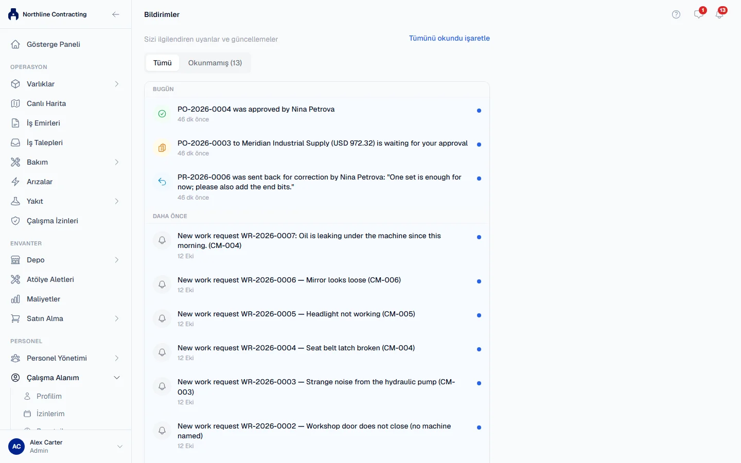Open the WR-2026-0004 Seat belt latch notification

coord(317,353)
